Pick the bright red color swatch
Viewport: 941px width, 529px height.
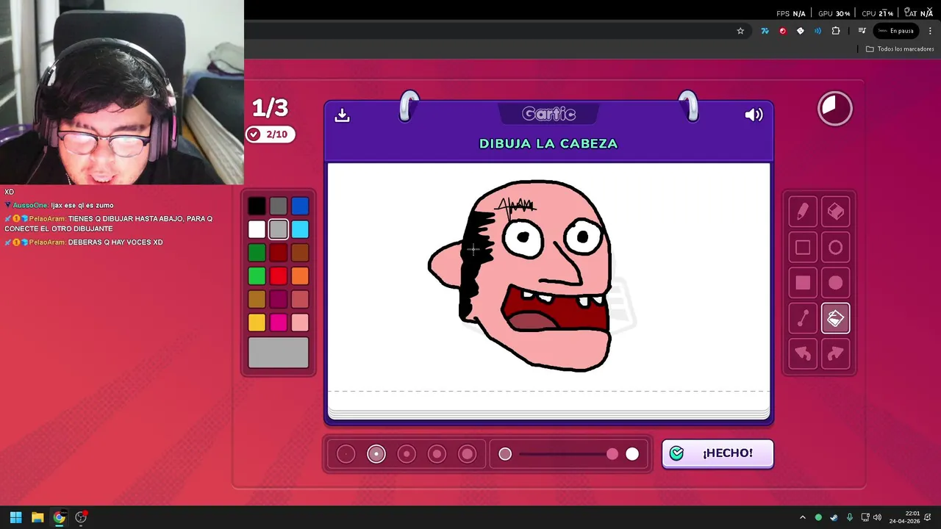tap(278, 276)
